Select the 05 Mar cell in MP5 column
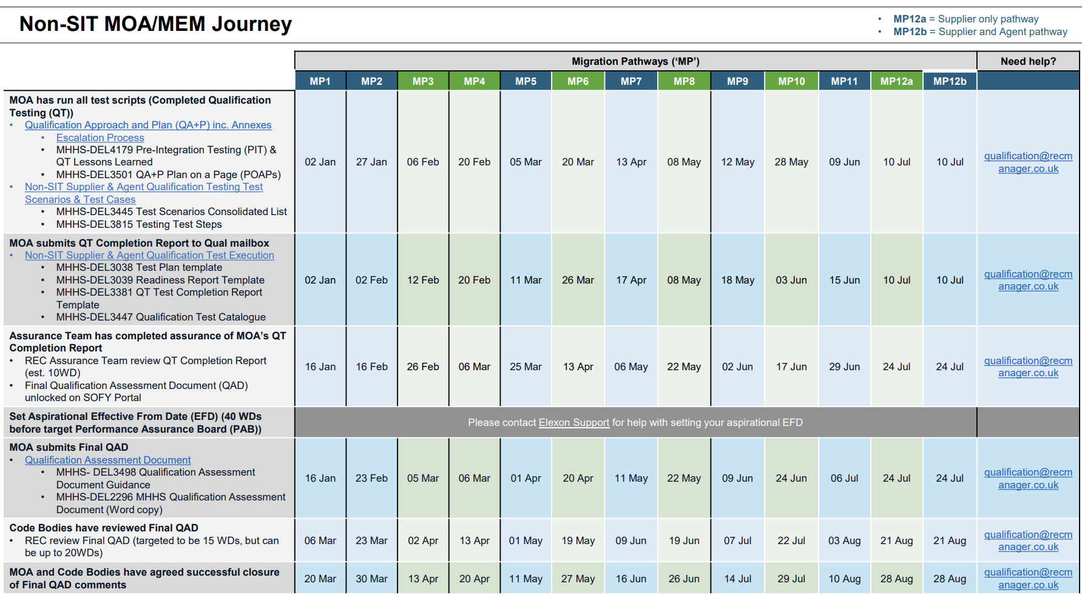The height and width of the screenshot is (595, 1082). [x=526, y=162]
